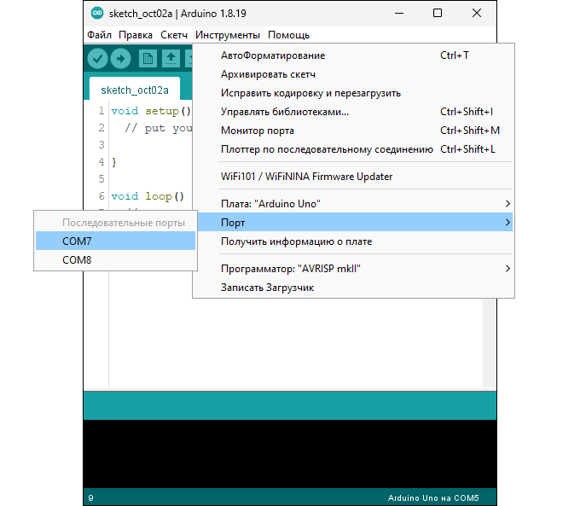The image size is (580, 506).
Task: Choose Записать Загрузчик
Action: (353, 288)
